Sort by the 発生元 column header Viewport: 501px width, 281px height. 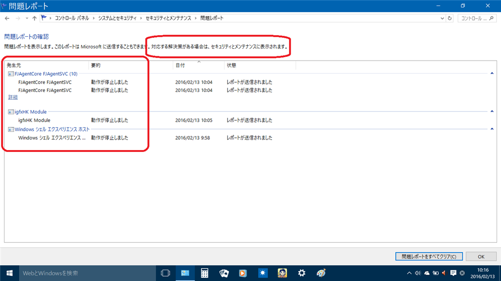click(x=46, y=65)
